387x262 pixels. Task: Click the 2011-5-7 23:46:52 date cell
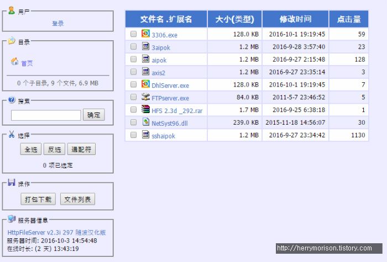[x=295, y=97]
